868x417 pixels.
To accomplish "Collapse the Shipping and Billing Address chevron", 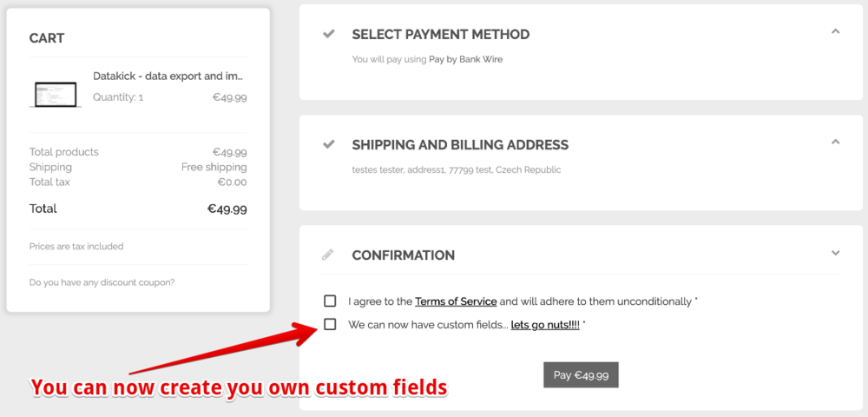I will 835,142.
